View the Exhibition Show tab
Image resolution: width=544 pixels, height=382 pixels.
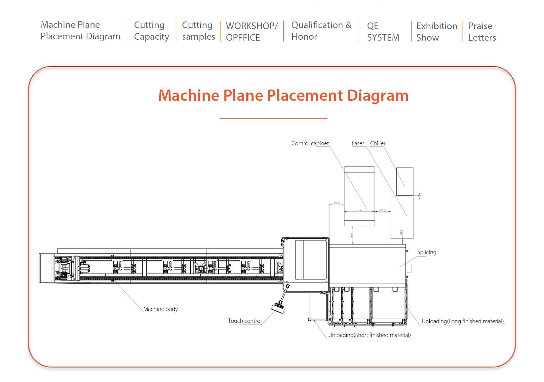click(x=437, y=31)
